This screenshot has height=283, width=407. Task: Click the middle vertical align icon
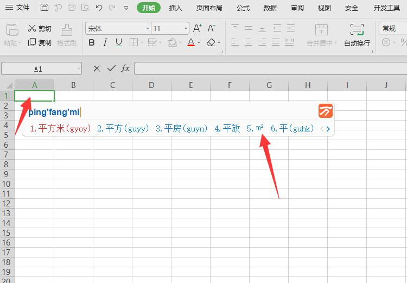249,28
